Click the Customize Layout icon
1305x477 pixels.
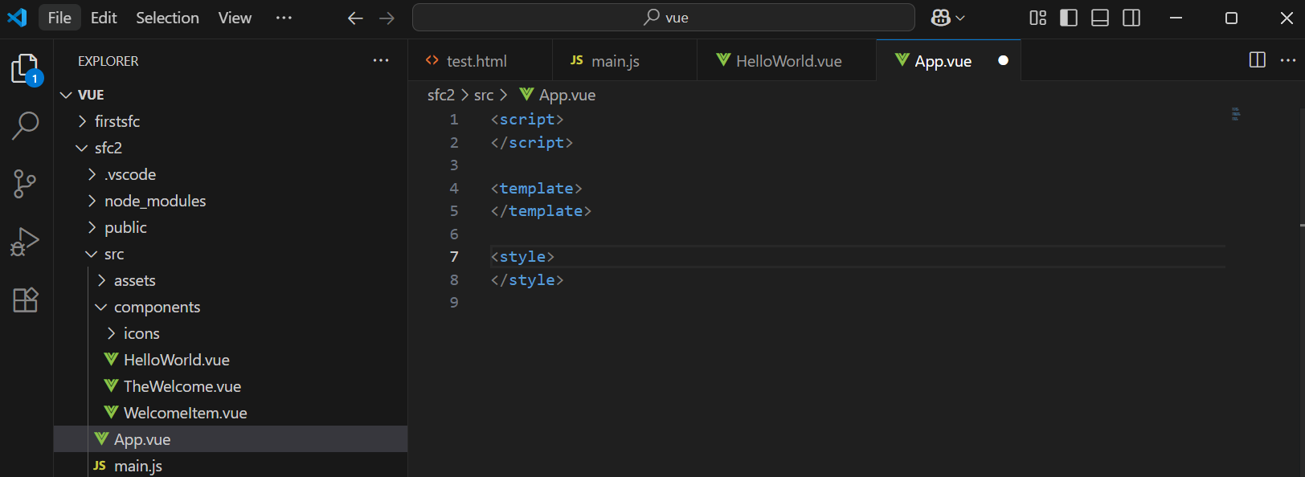pyautogui.click(x=1037, y=18)
